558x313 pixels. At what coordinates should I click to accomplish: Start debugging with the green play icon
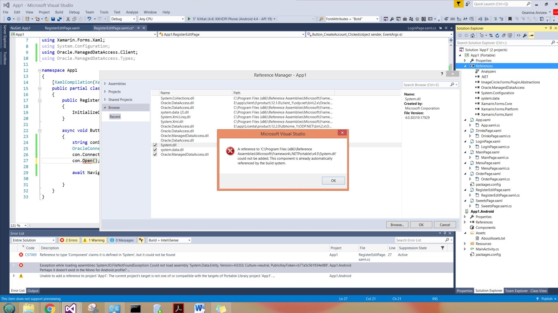(189, 19)
